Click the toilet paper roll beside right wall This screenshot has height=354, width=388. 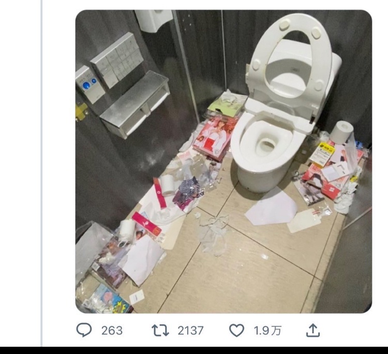[341, 132]
